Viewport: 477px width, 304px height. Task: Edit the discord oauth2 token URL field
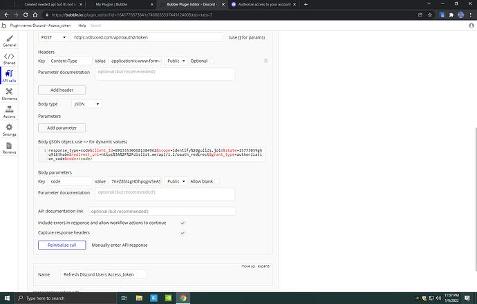click(x=147, y=37)
